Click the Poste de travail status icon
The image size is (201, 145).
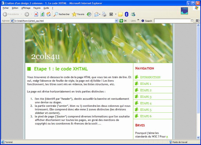(x=170, y=142)
